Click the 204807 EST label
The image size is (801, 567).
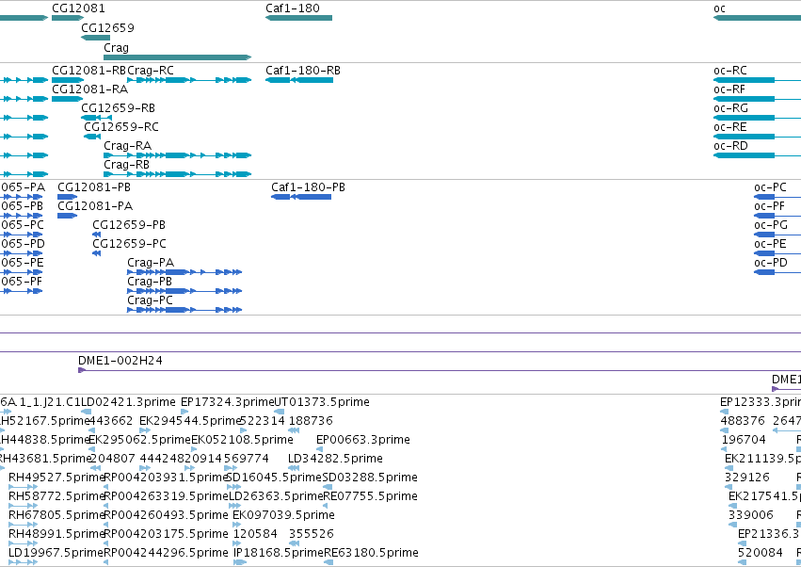[113, 459]
